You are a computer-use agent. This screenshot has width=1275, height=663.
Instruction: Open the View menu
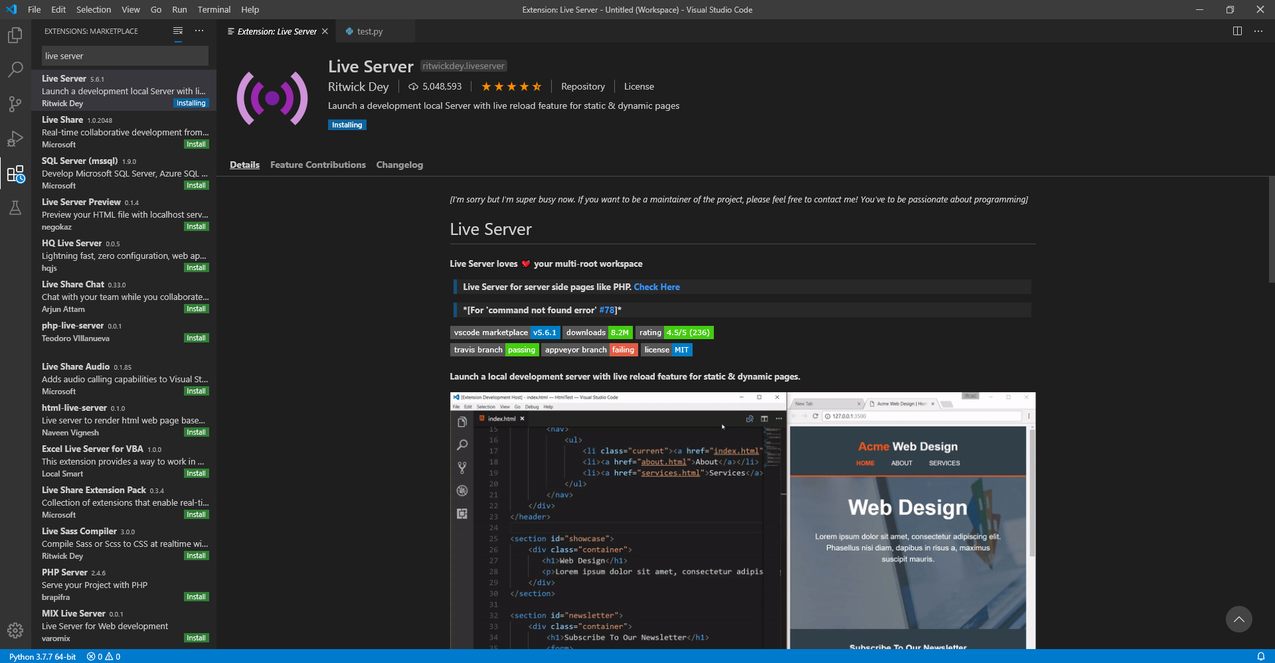coord(131,9)
